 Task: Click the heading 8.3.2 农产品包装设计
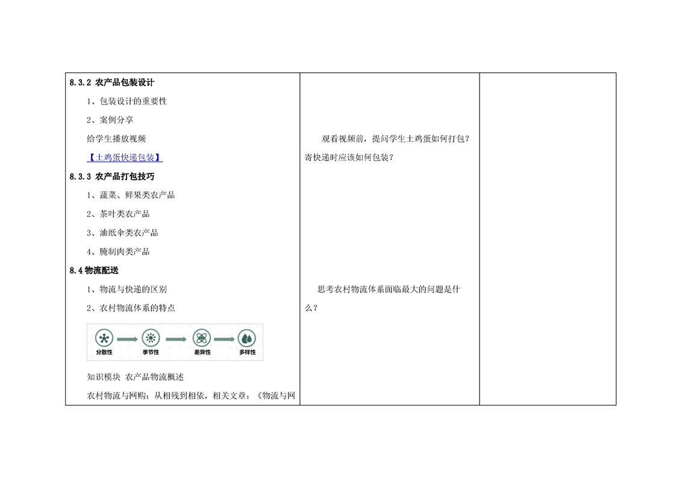(112, 83)
